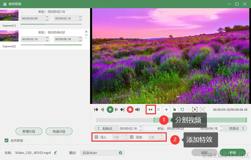The image size is (251, 160).
Task: Reset edits with the circular arrow icon
Action: [182, 110]
